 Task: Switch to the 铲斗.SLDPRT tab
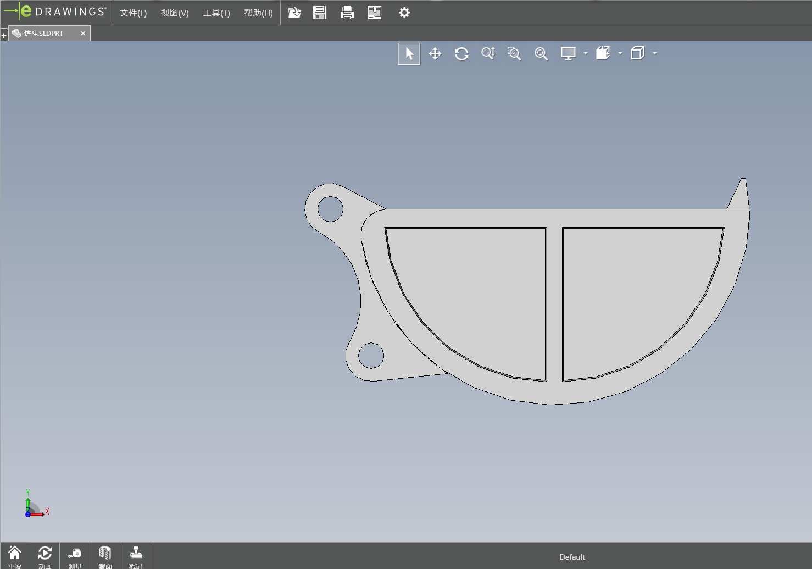coord(44,34)
